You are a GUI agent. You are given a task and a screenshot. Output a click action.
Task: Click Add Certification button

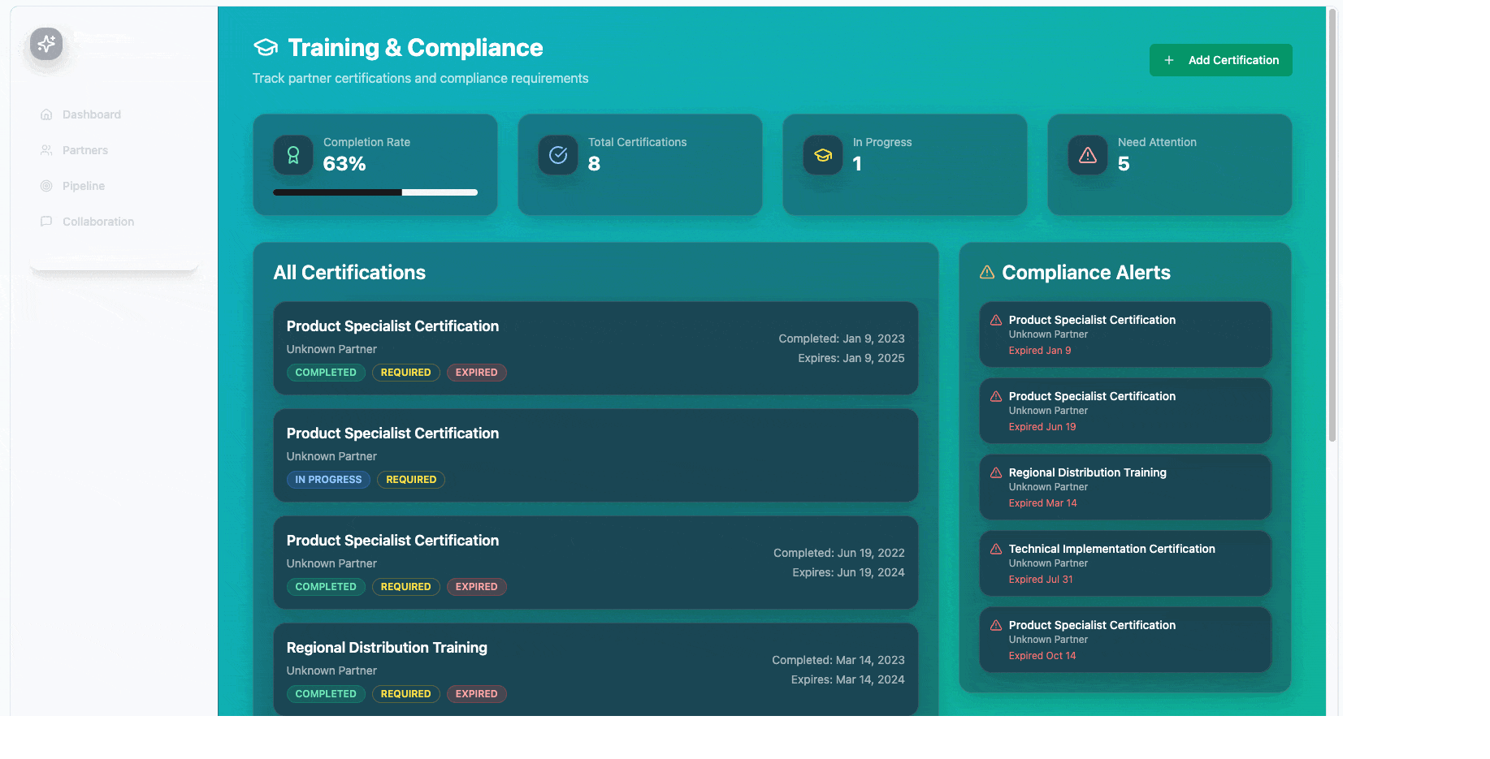coord(1220,60)
